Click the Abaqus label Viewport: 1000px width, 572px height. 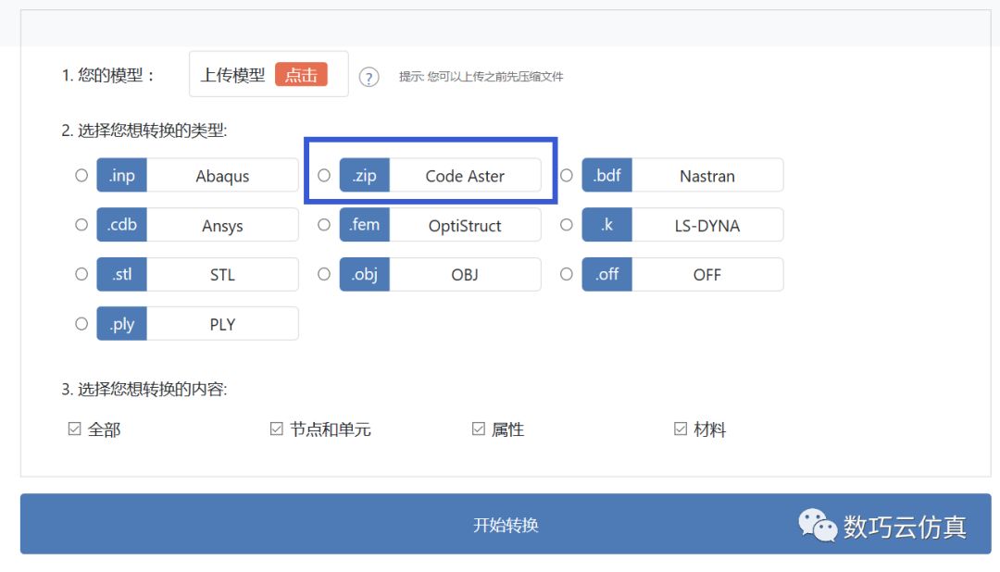222,176
